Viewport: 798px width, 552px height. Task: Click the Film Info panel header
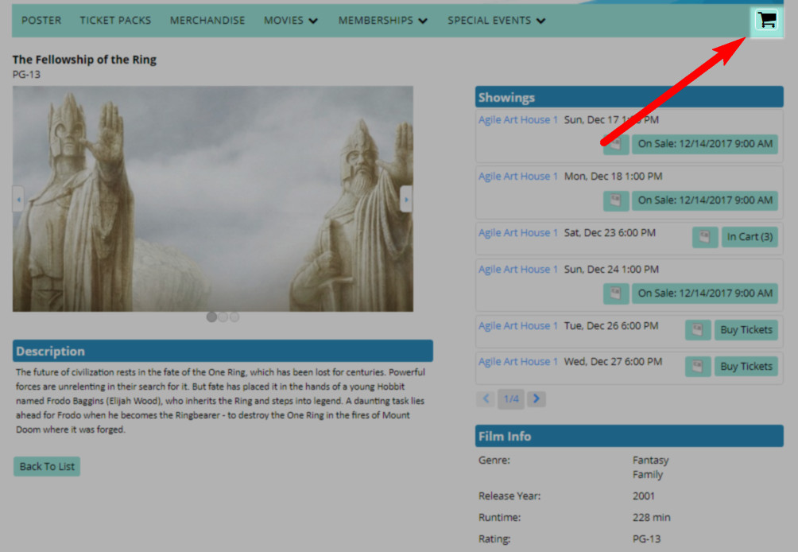629,436
